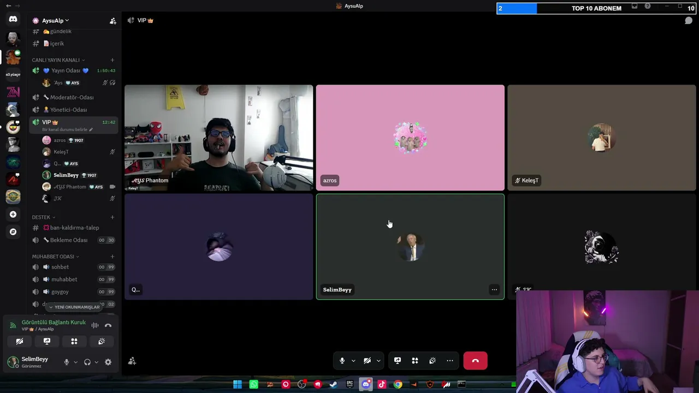The width and height of the screenshot is (699, 393).
Task: Open more options in call bar
Action: (x=450, y=361)
